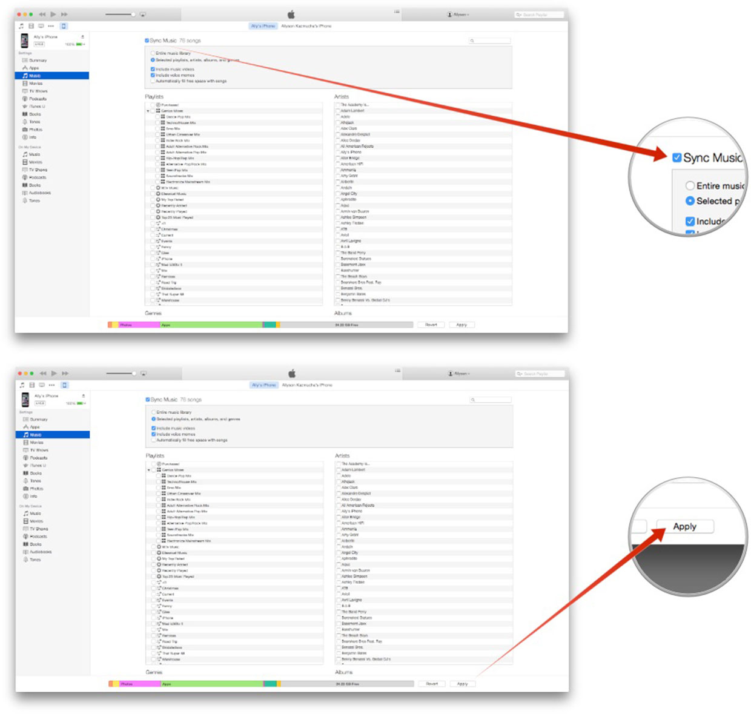The width and height of the screenshot is (751, 714).
Task: Open the AirPlay icon in the upper iTunes window
Action: [x=143, y=14]
